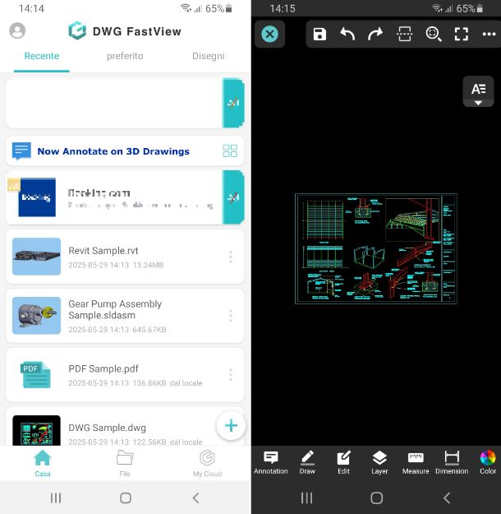Save the drawing with the floppy icon
Screen dimensions: 501x514
pyautogui.click(x=319, y=34)
